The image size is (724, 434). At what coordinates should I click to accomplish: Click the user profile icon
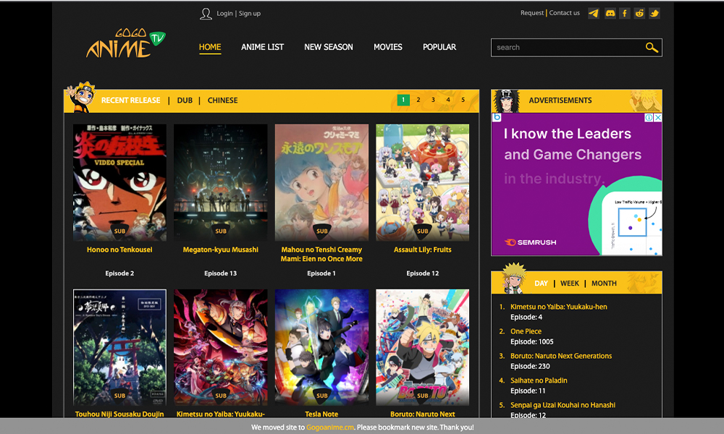[206, 14]
